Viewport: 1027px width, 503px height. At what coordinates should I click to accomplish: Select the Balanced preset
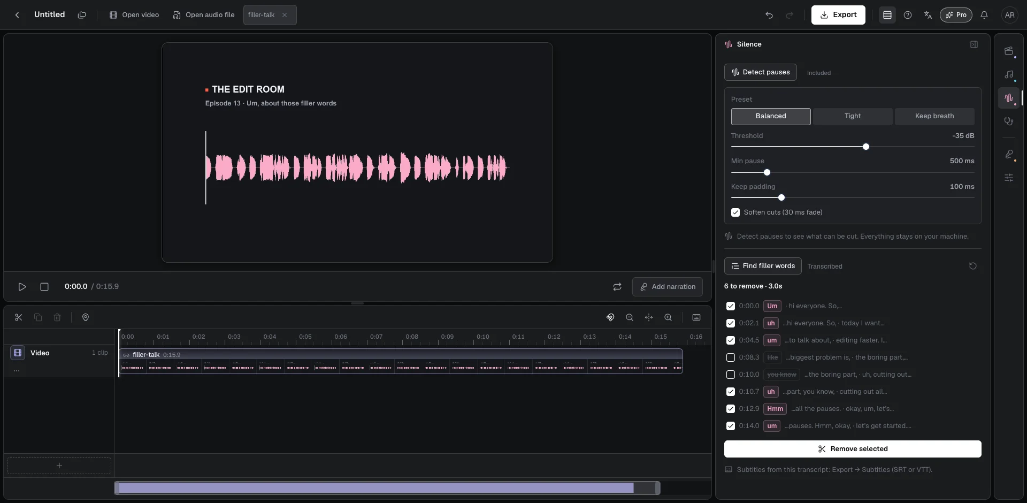(771, 116)
